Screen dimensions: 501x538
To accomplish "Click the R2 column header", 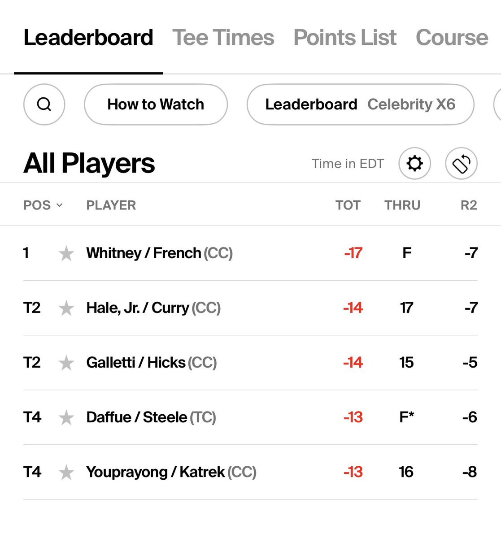I will (469, 205).
